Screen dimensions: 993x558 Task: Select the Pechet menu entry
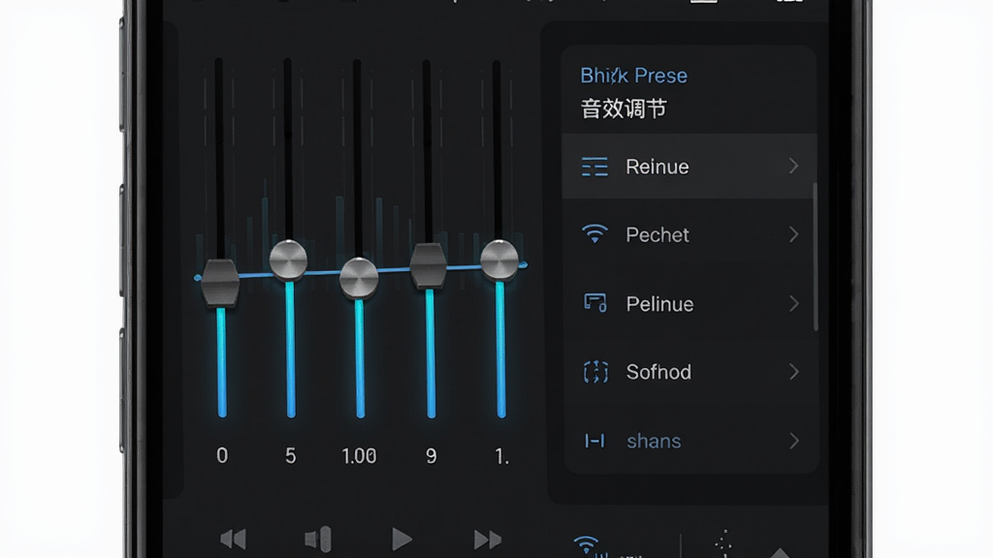click(x=688, y=234)
